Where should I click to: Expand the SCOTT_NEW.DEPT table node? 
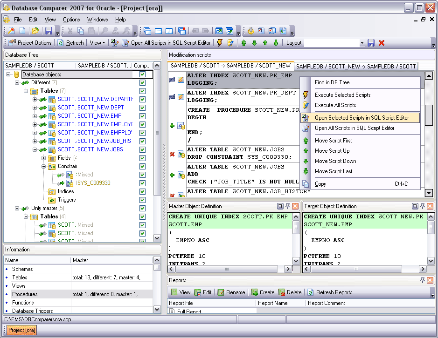pos(35,108)
